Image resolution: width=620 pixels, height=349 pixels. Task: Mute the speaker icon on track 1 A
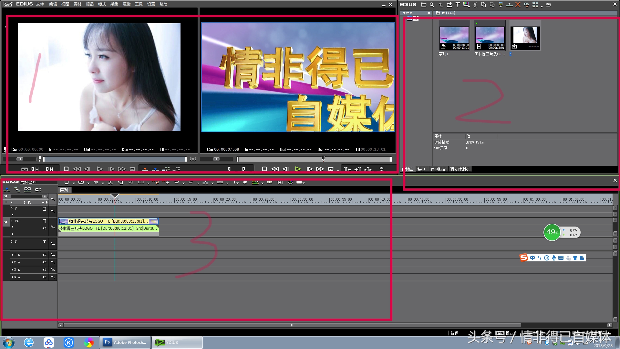pos(44,255)
